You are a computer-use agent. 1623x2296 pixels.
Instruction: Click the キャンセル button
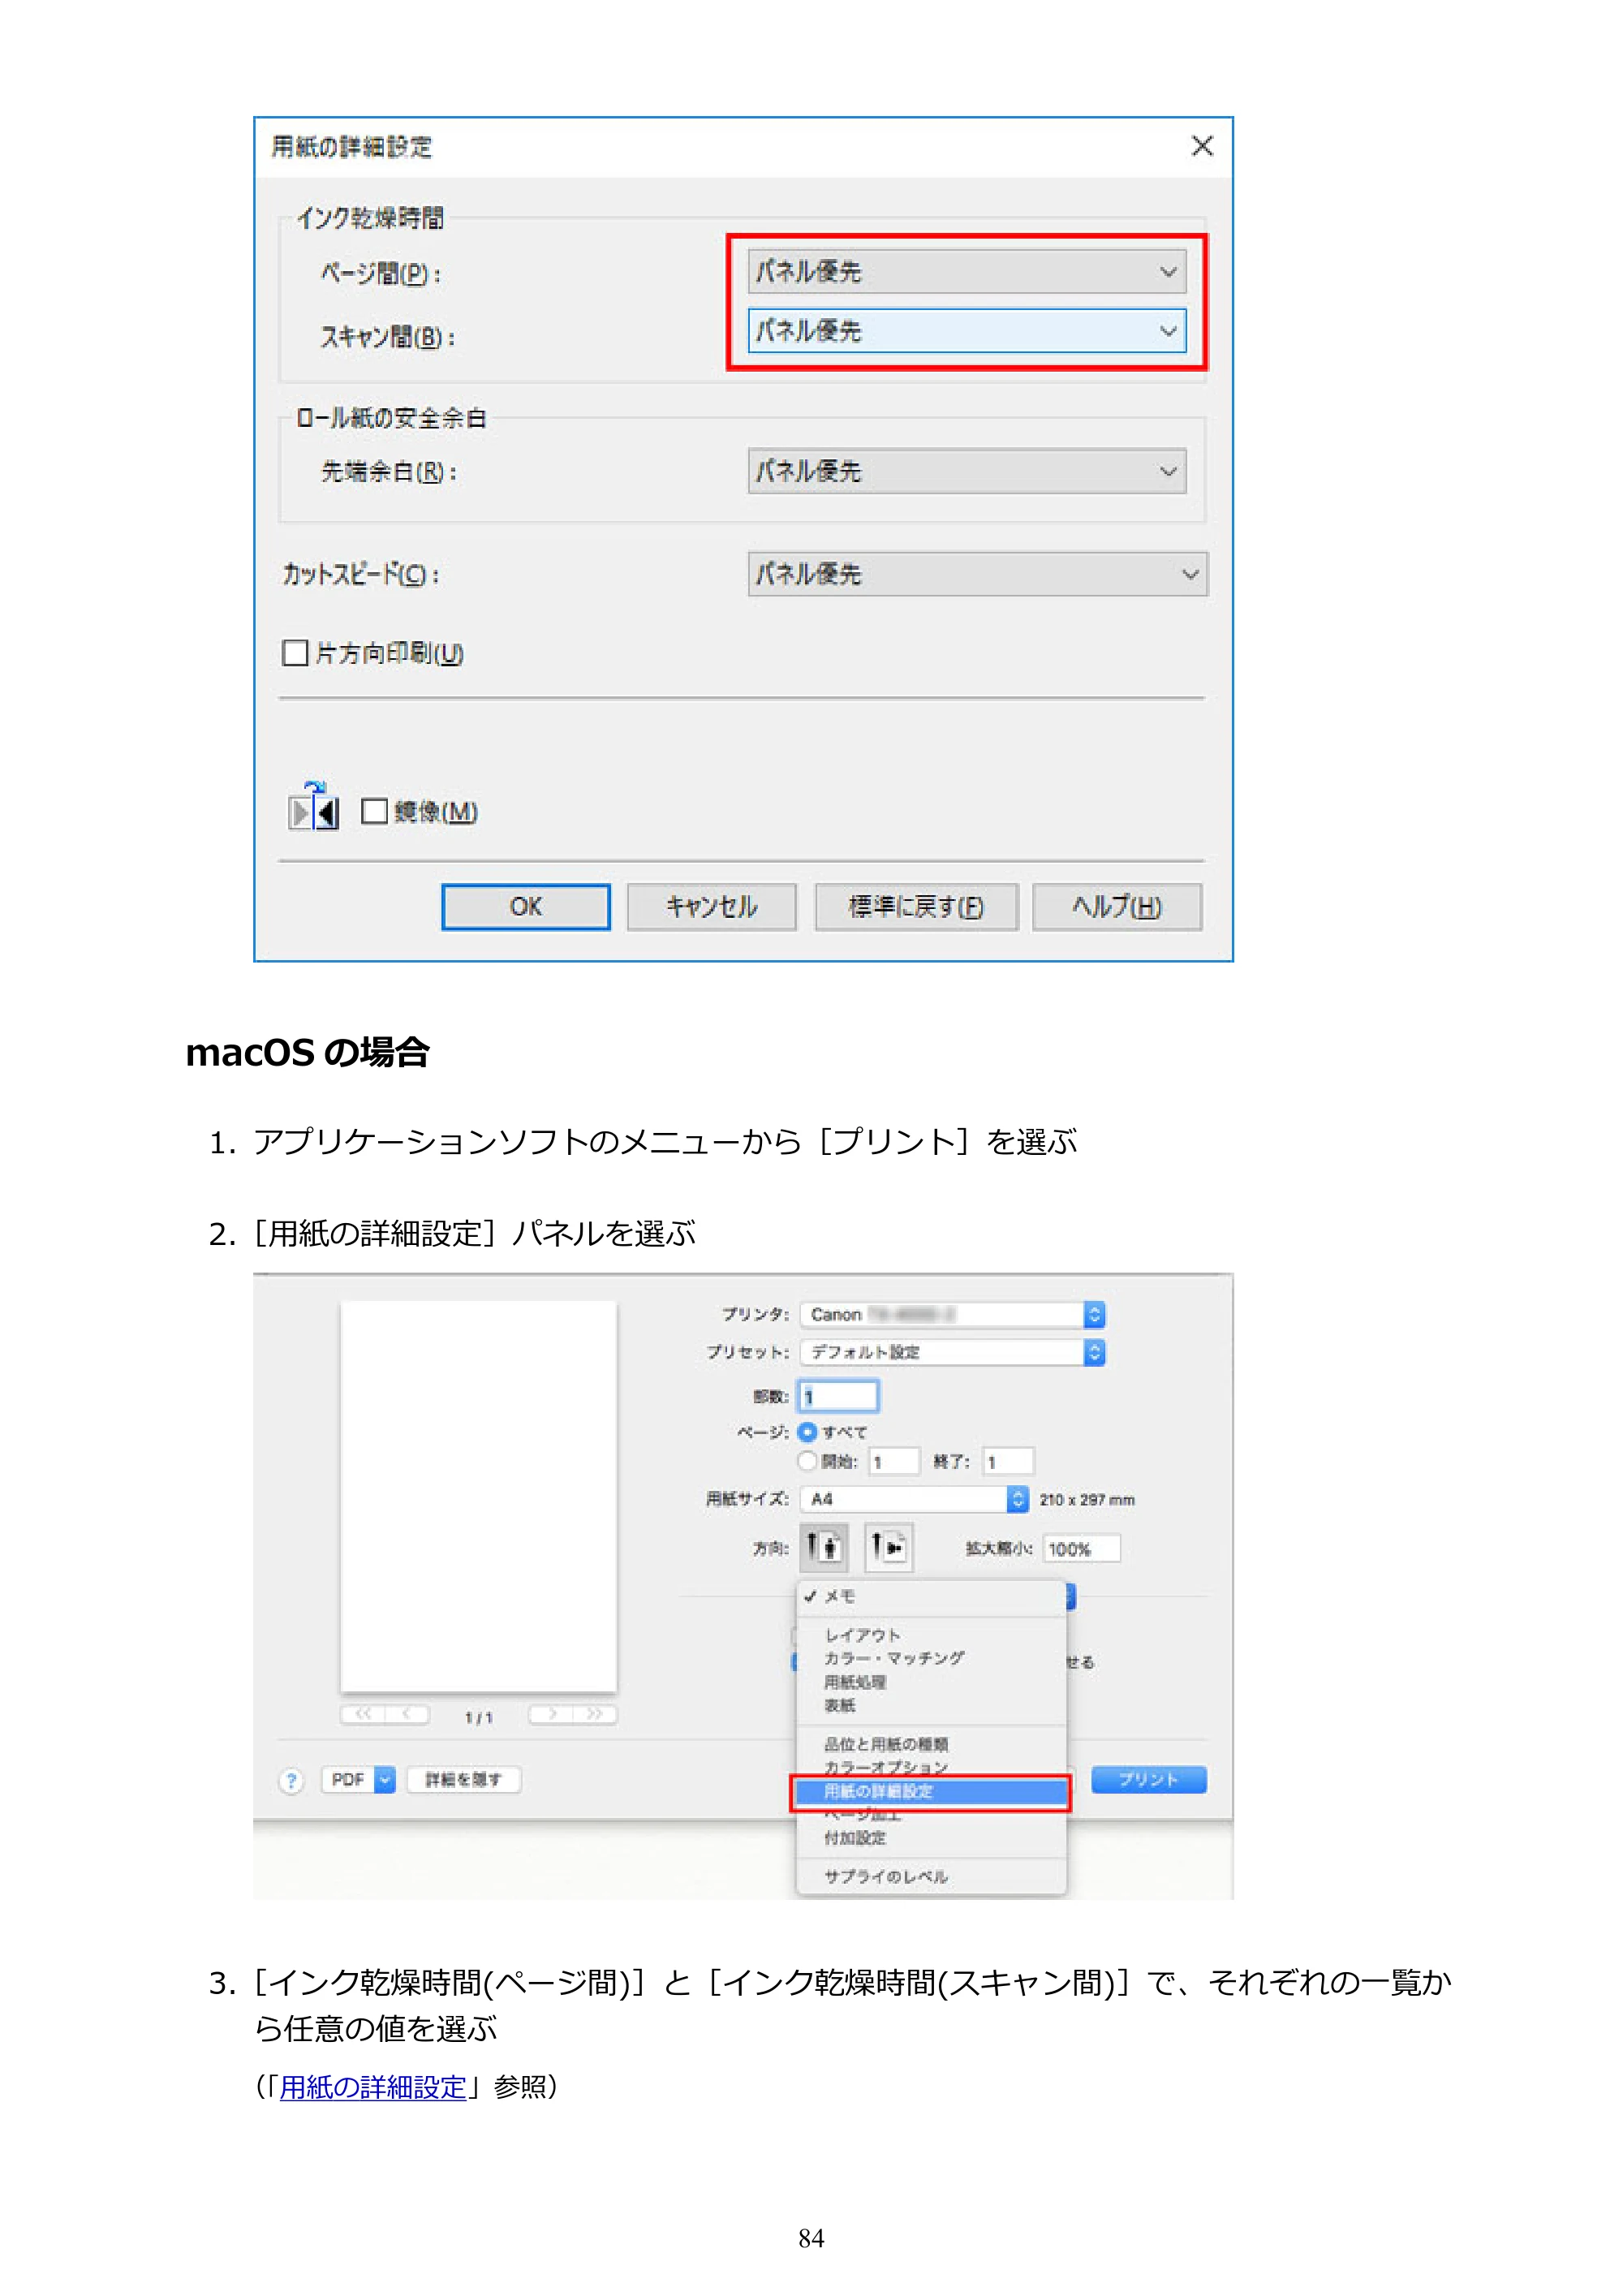[712, 907]
